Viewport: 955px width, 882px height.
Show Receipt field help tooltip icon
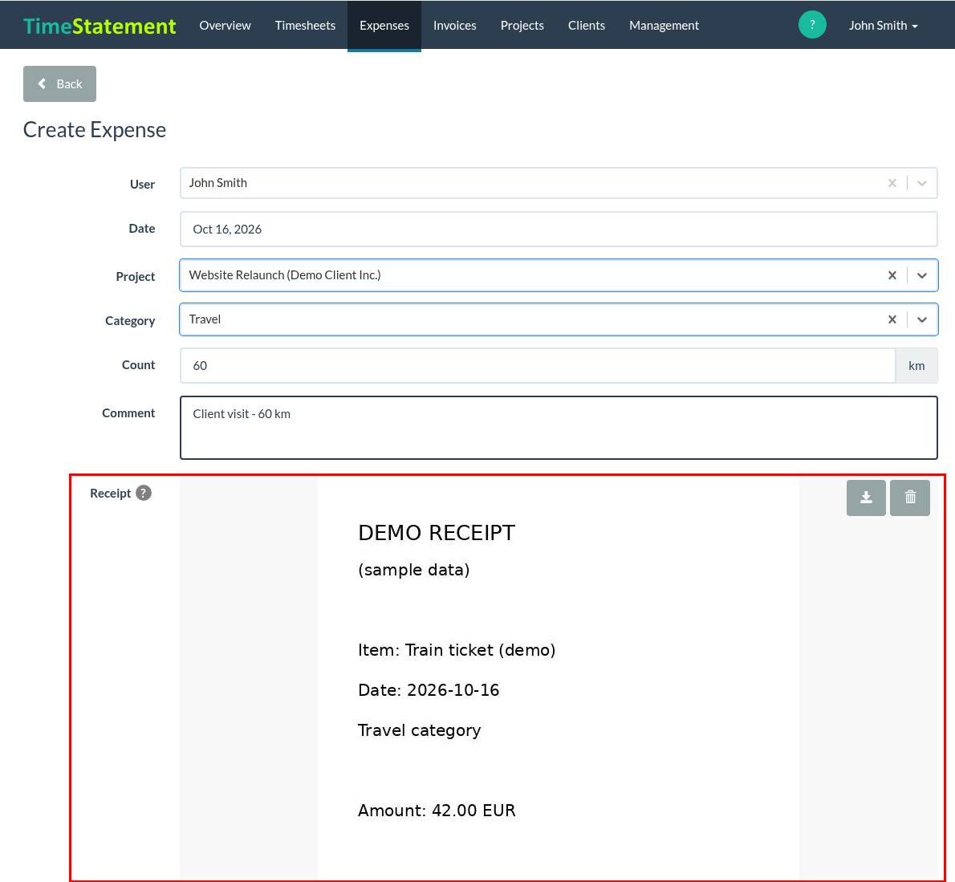click(x=144, y=493)
